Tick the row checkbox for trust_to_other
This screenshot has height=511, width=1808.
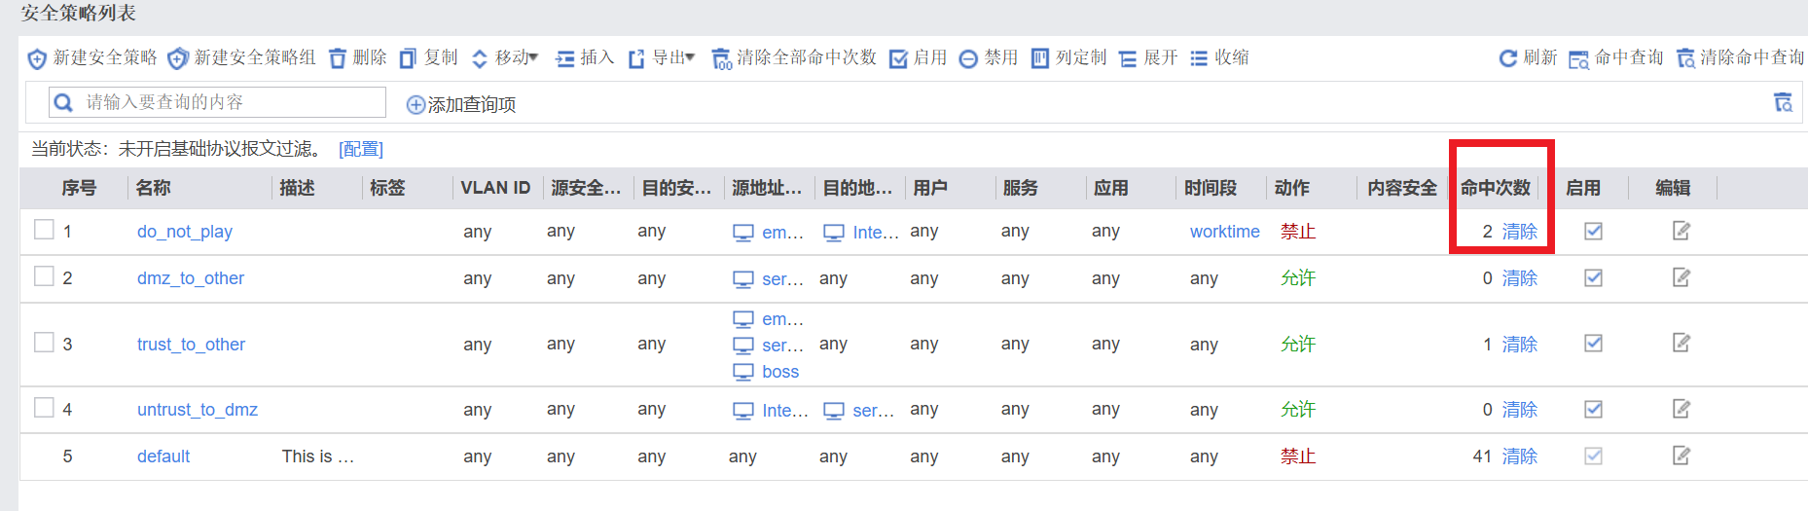click(x=44, y=343)
